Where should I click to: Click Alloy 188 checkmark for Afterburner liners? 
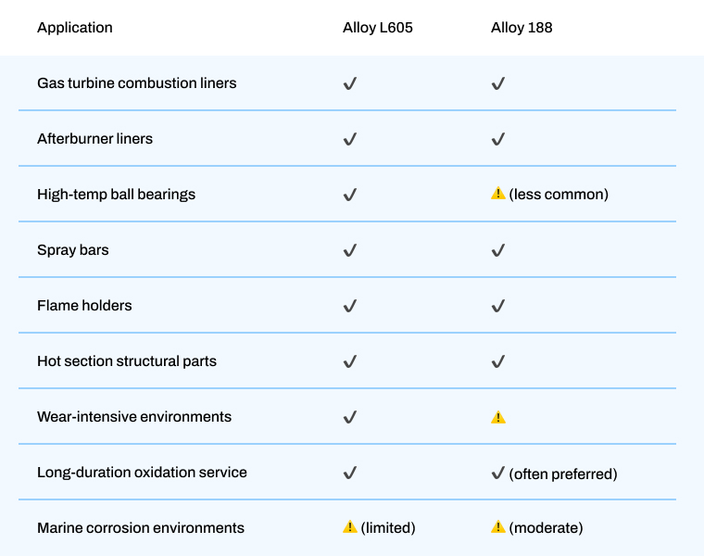tap(497, 139)
